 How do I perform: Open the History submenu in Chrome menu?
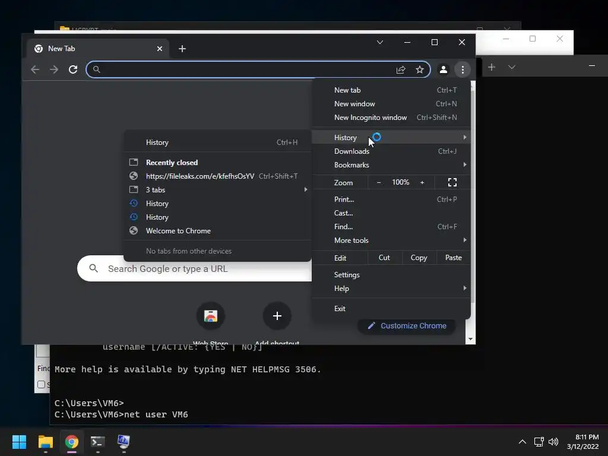tap(391, 137)
